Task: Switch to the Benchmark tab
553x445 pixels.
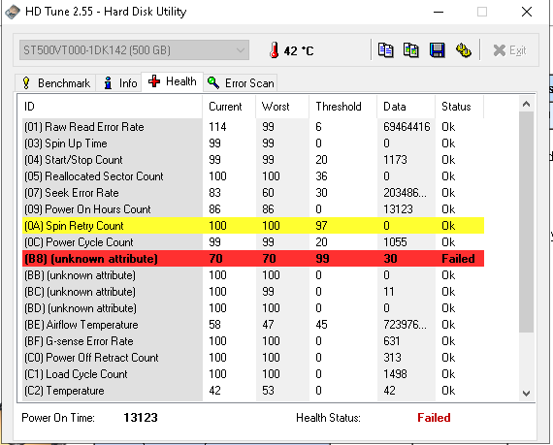Action: coord(55,83)
